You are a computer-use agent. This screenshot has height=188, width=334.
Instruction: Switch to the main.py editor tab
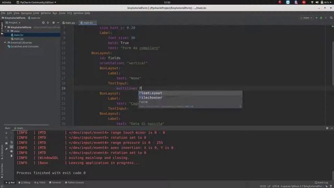click(68, 23)
